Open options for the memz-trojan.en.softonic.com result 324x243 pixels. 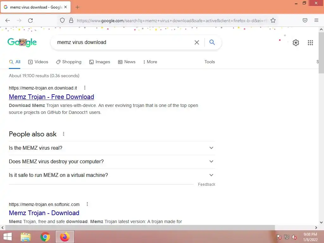click(x=87, y=204)
